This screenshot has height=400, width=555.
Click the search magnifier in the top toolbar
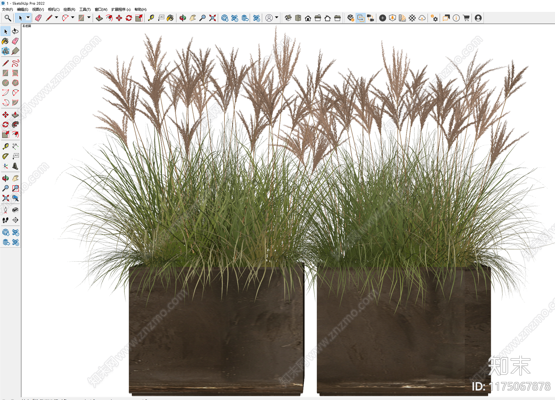[x=8, y=18]
